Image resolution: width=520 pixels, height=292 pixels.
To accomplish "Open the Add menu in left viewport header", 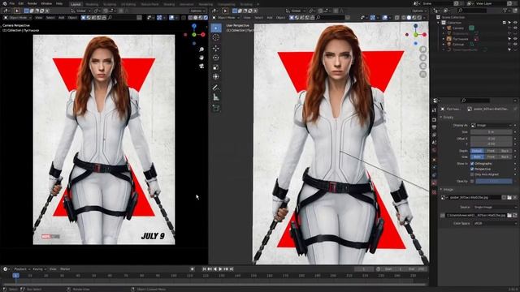I will [x=62, y=18].
